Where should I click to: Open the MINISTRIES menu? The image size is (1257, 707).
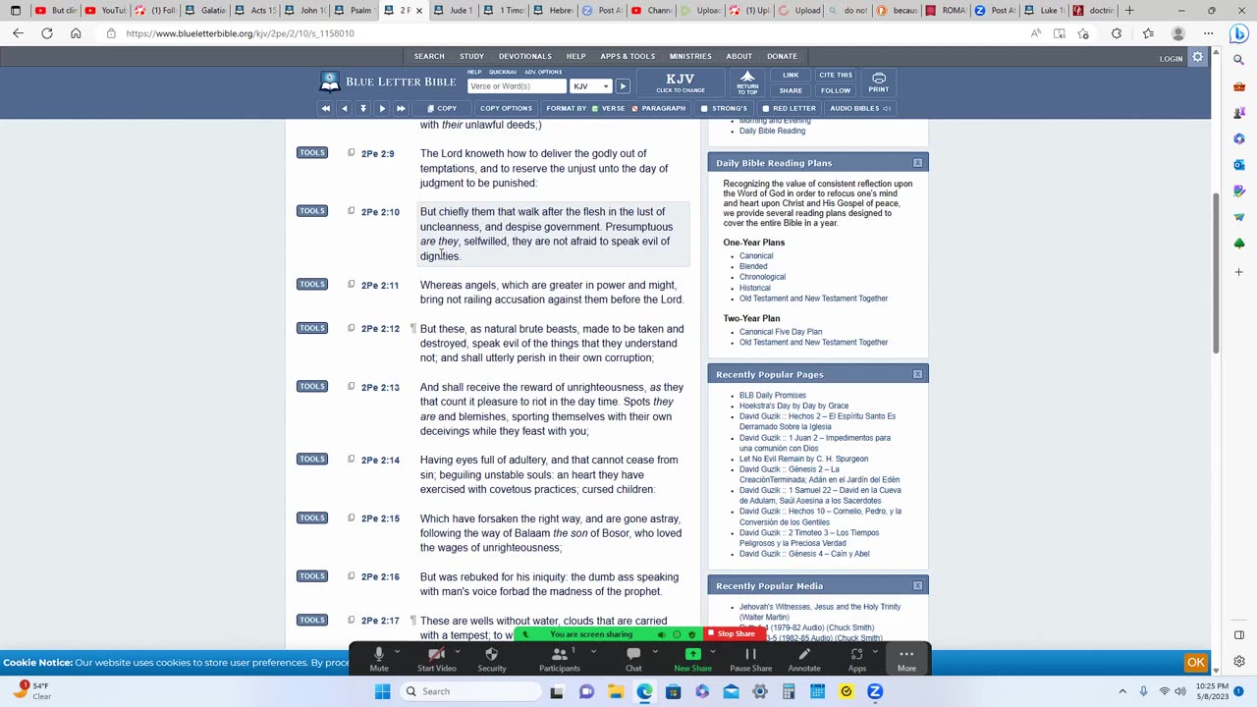click(x=690, y=56)
